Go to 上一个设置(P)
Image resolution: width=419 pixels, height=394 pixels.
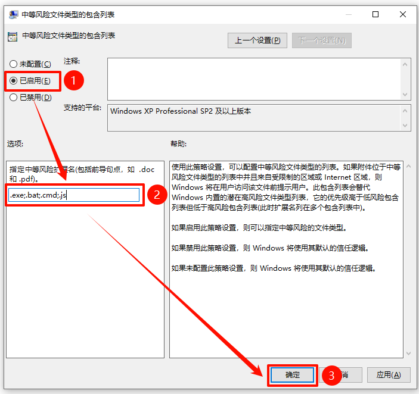(x=257, y=40)
